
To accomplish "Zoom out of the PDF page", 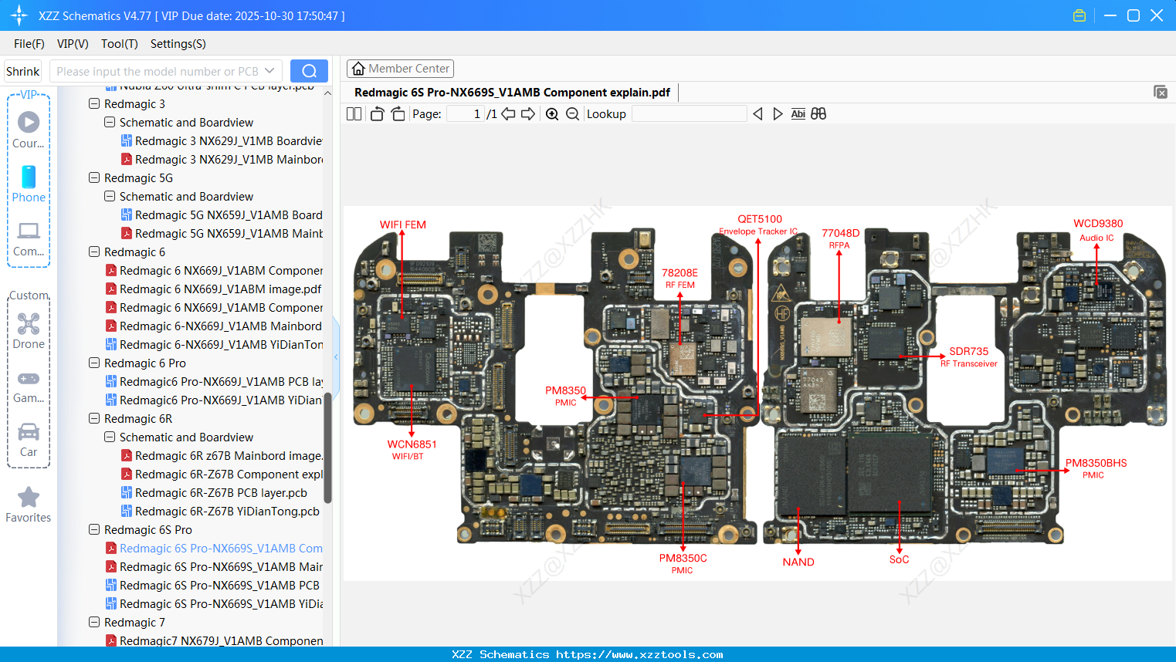I will tap(572, 113).
